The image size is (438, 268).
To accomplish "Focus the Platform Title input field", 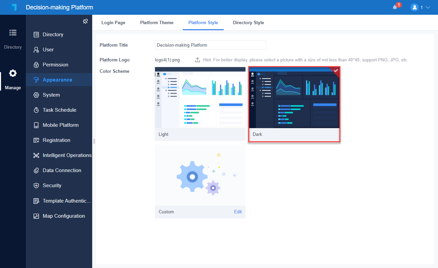I will coord(211,45).
